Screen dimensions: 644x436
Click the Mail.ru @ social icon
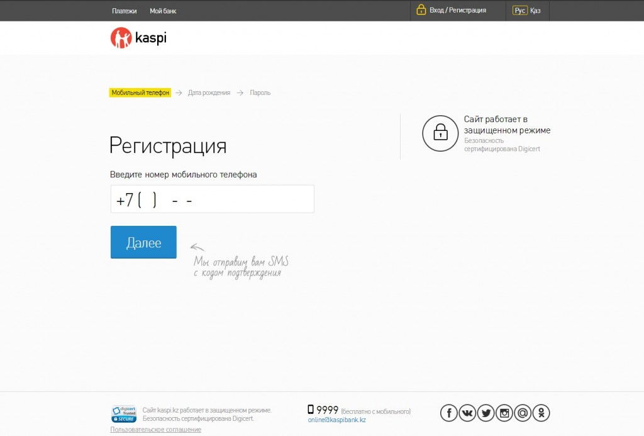(523, 413)
